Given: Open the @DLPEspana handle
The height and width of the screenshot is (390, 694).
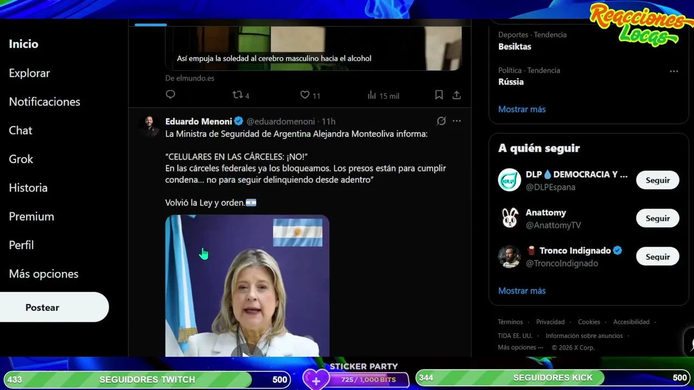Looking at the screenshot, I should point(550,187).
